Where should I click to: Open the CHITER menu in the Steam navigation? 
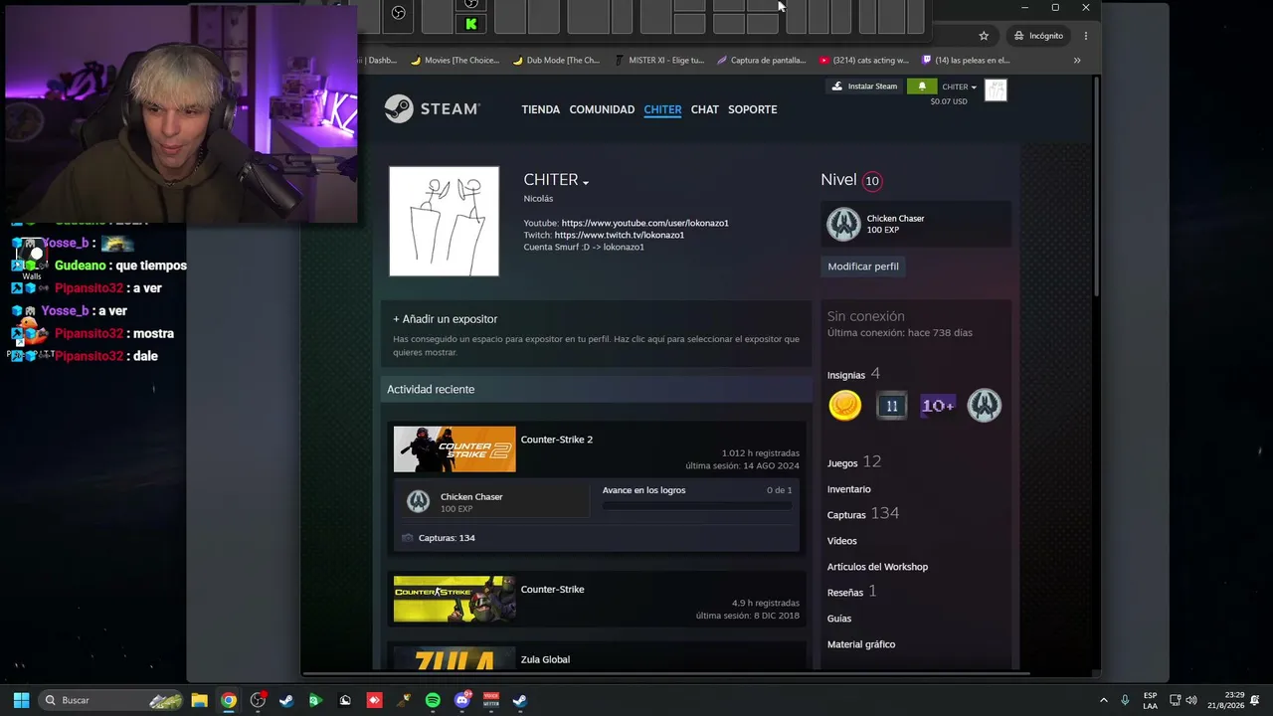point(662,109)
